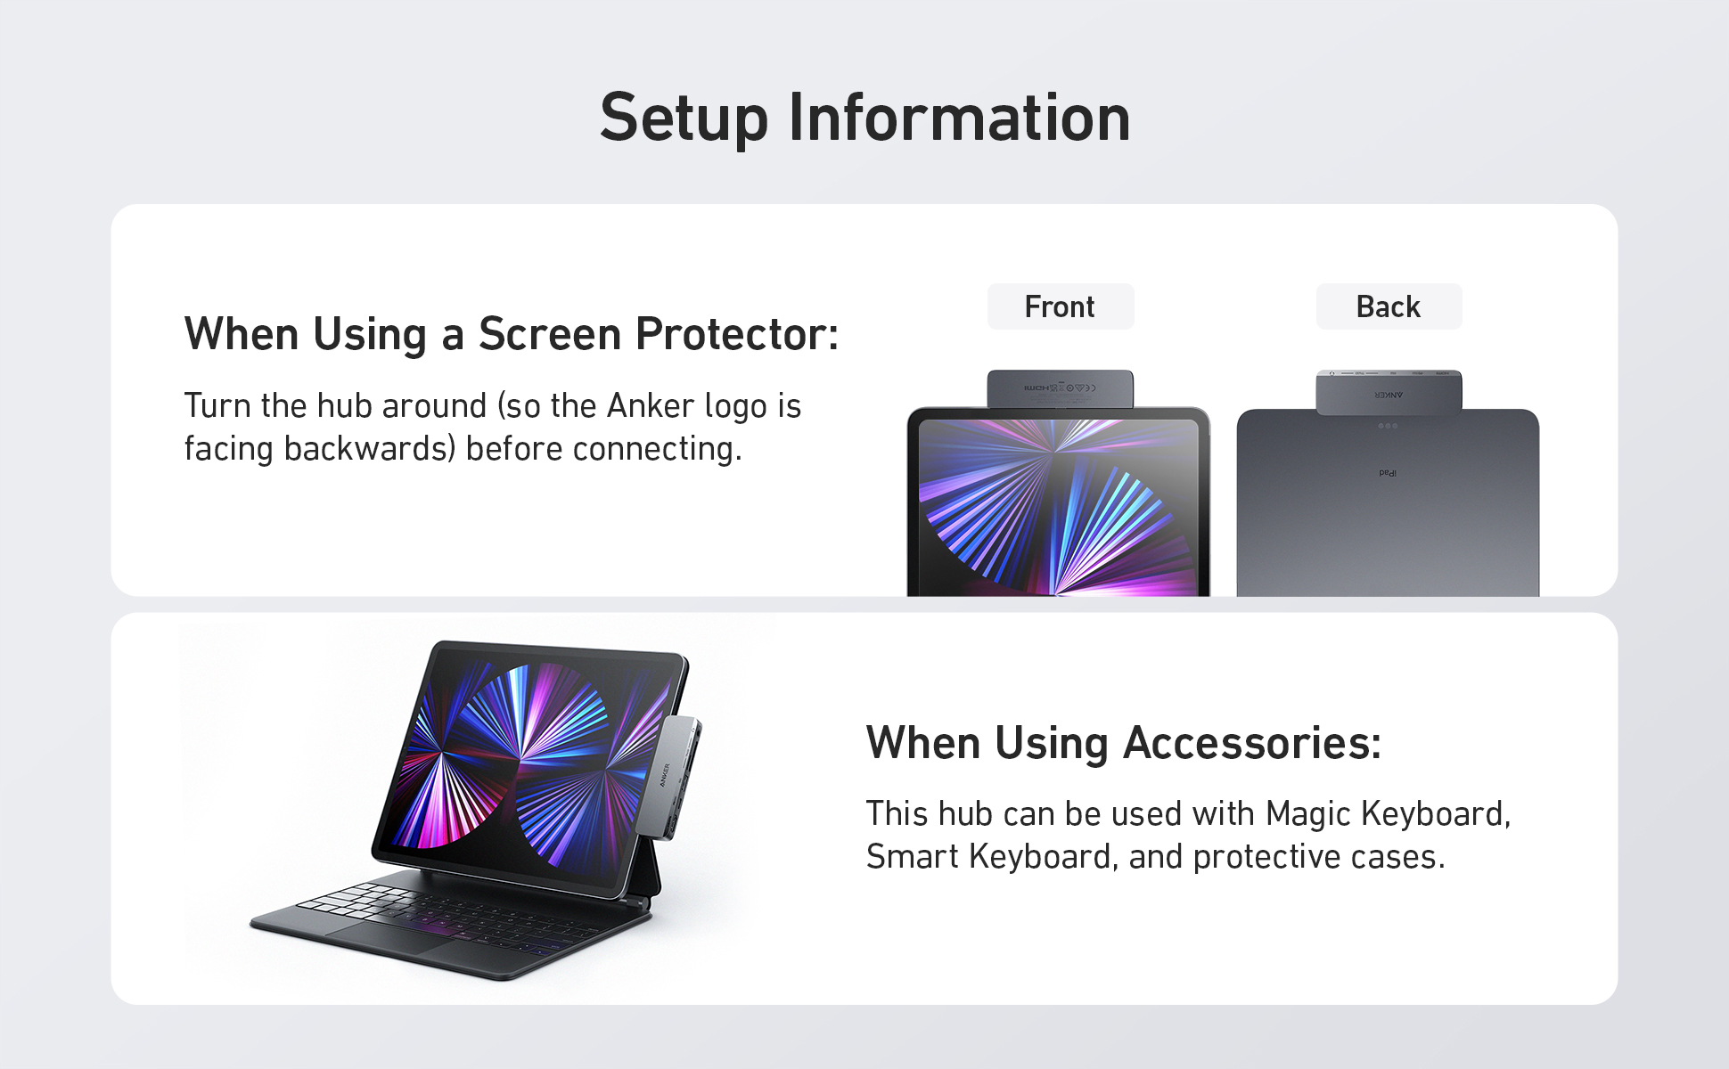1729x1069 pixels.
Task: Click the Magic Keyboard compatibility description text
Action: (1189, 835)
